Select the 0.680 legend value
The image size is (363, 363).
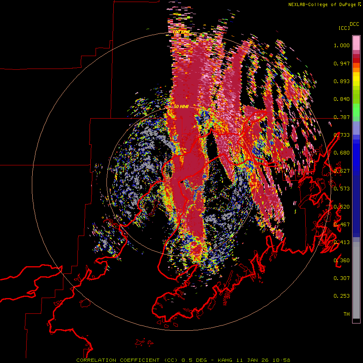tap(342, 153)
